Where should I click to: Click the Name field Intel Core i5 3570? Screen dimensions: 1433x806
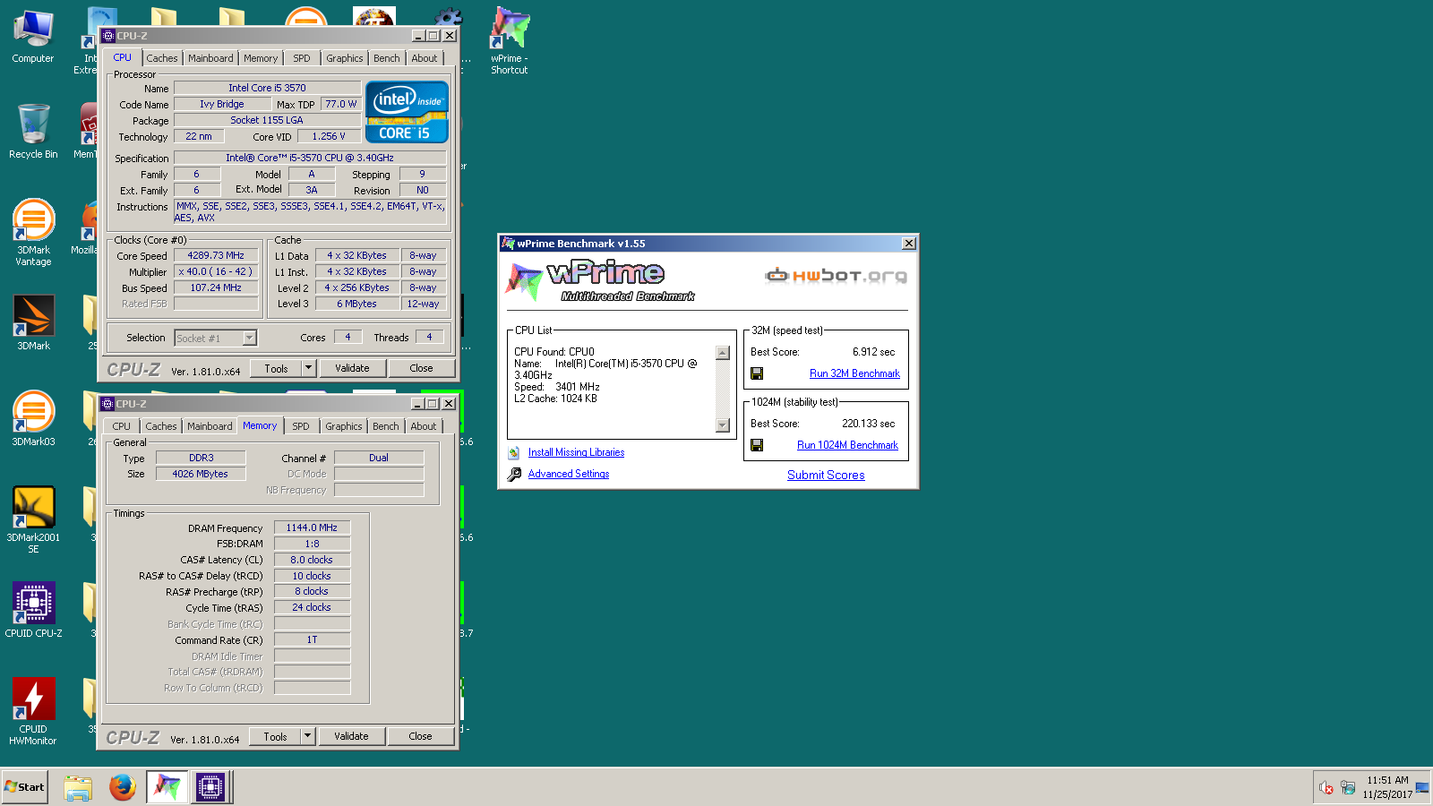click(267, 88)
